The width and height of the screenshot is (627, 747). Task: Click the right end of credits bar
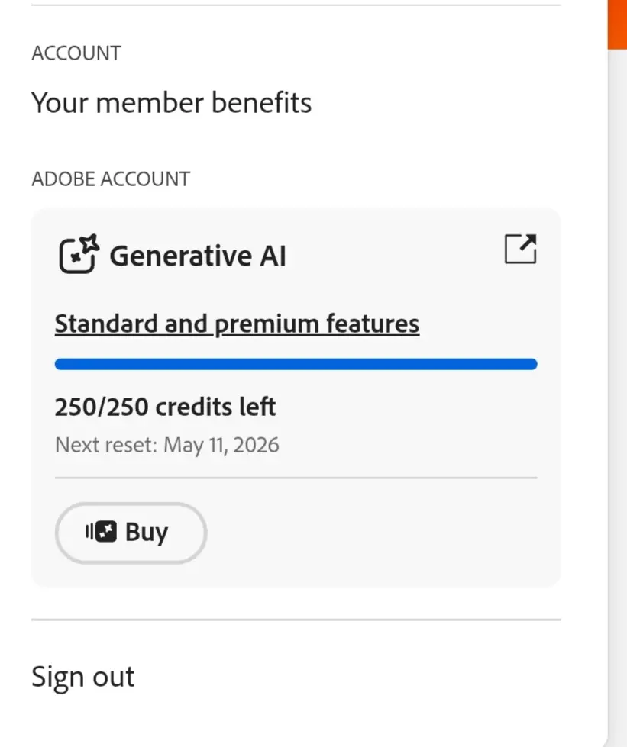[x=532, y=364]
